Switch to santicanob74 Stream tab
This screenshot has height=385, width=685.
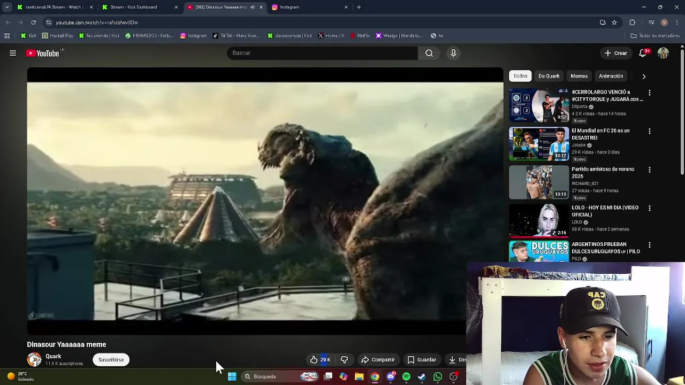click(x=54, y=7)
